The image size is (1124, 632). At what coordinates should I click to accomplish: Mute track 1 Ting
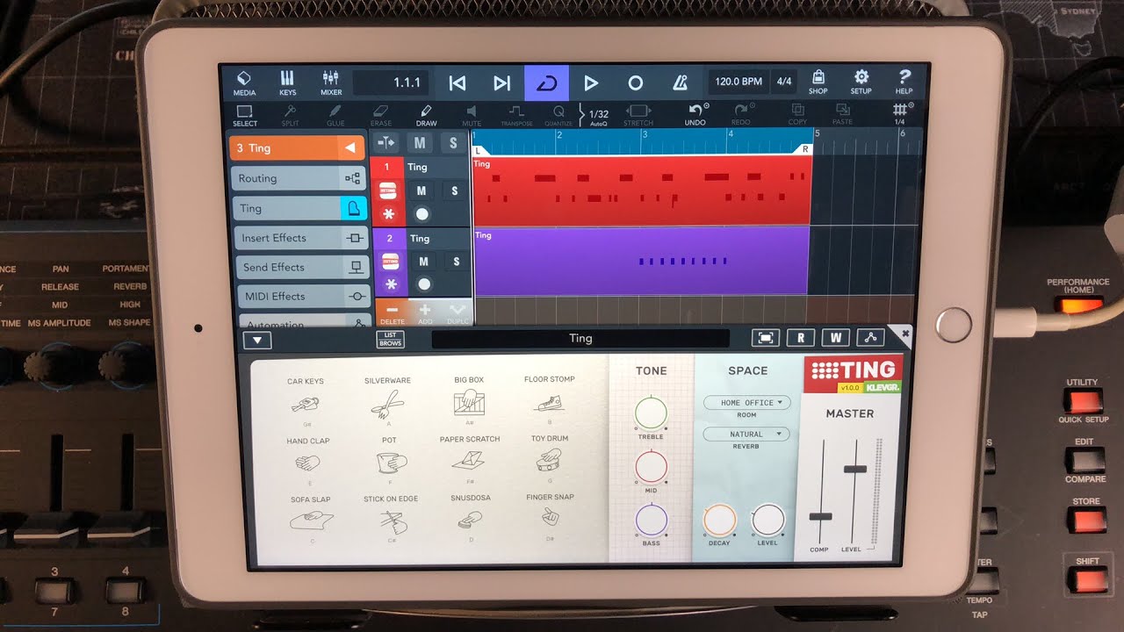tap(421, 190)
